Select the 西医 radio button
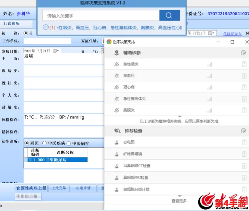 pos(27,143)
